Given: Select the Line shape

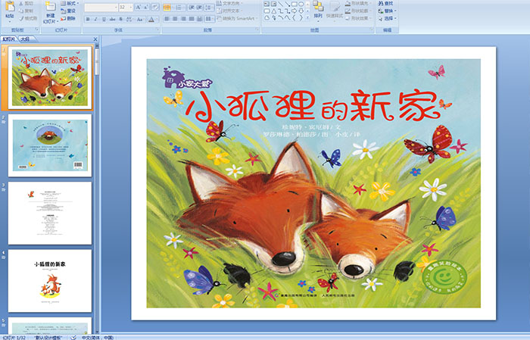Looking at the screenshot, I should [281, 4].
